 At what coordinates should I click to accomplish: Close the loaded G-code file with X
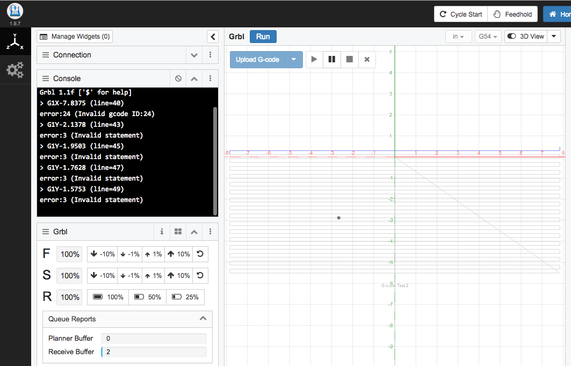point(367,60)
